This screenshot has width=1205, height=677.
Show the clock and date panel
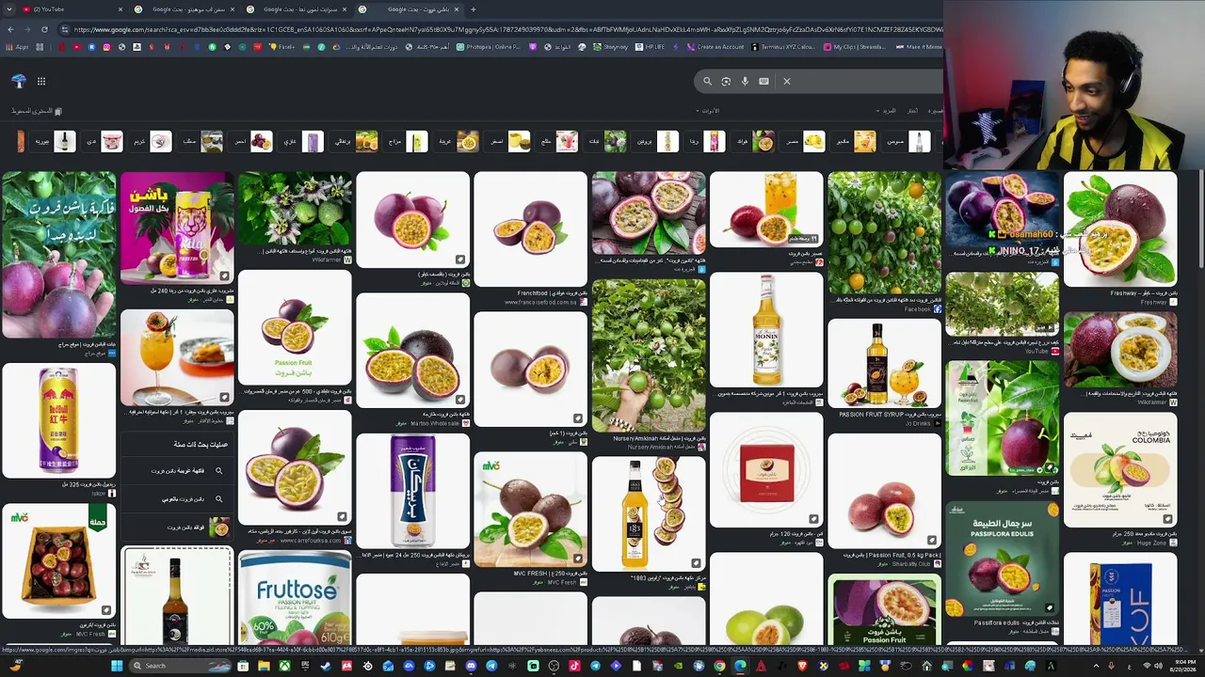point(1182,666)
